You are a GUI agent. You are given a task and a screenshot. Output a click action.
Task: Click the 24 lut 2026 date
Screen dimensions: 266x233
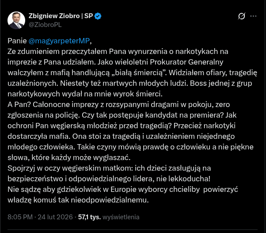55,217
